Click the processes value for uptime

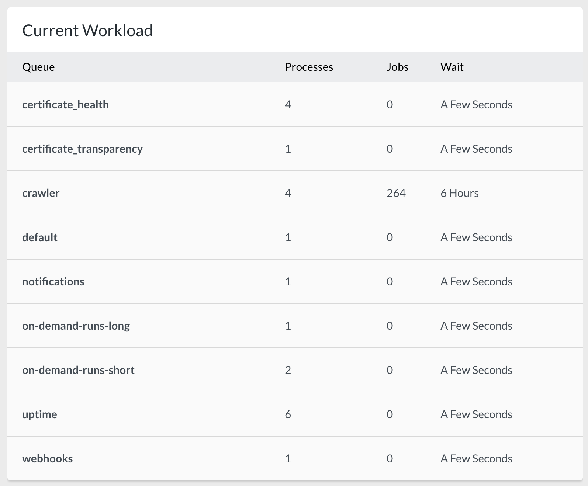coord(288,414)
